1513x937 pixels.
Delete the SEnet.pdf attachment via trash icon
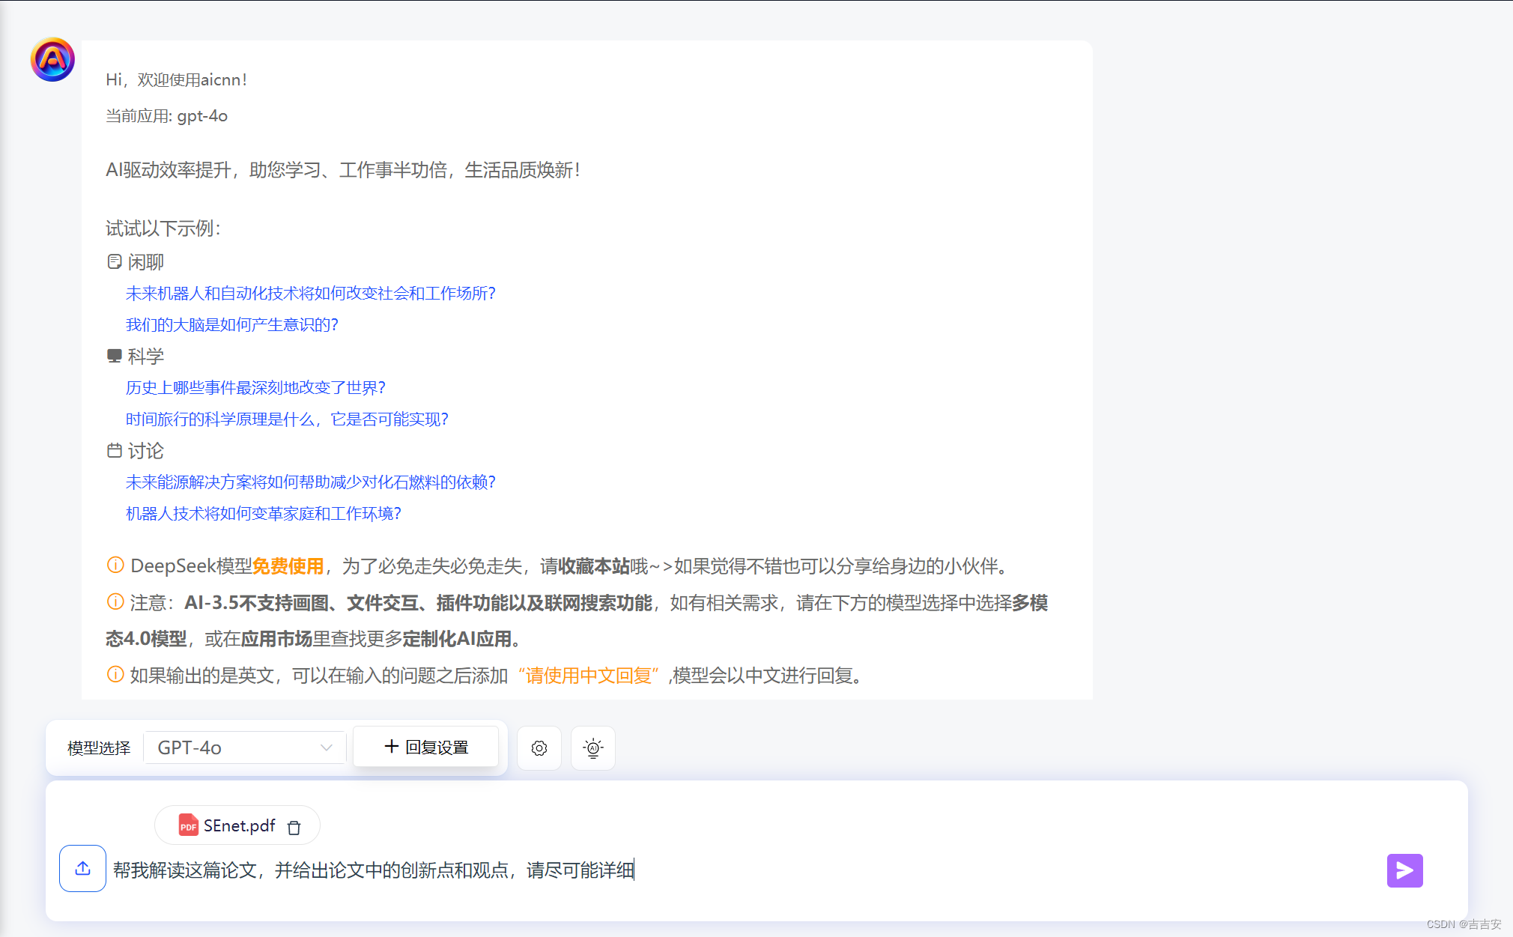294,825
